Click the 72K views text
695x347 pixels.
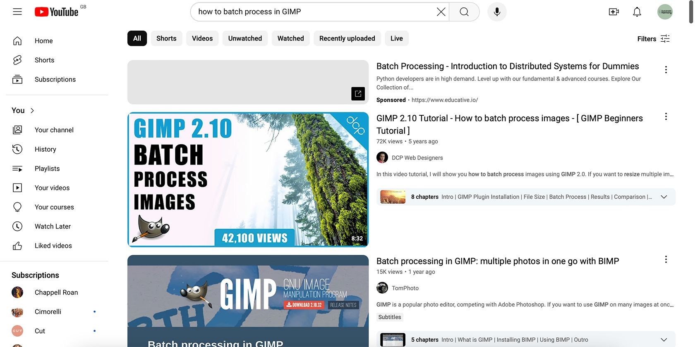point(389,141)
